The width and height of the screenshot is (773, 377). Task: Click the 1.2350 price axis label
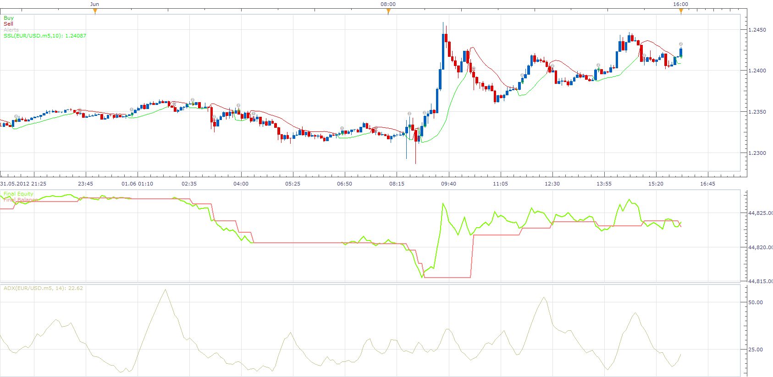[x=757, y=112]
